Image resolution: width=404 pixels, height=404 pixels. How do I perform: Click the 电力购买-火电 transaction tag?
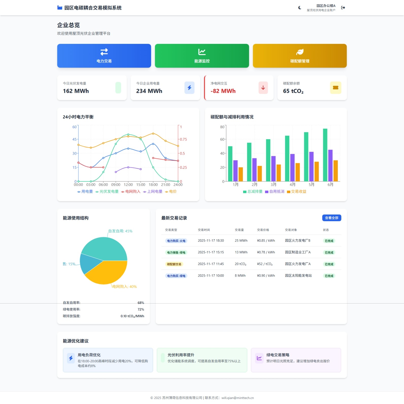176,241
